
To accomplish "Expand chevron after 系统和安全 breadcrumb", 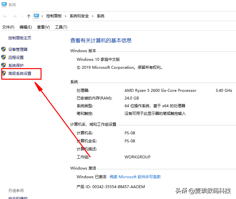I will [x=93, y=16].
